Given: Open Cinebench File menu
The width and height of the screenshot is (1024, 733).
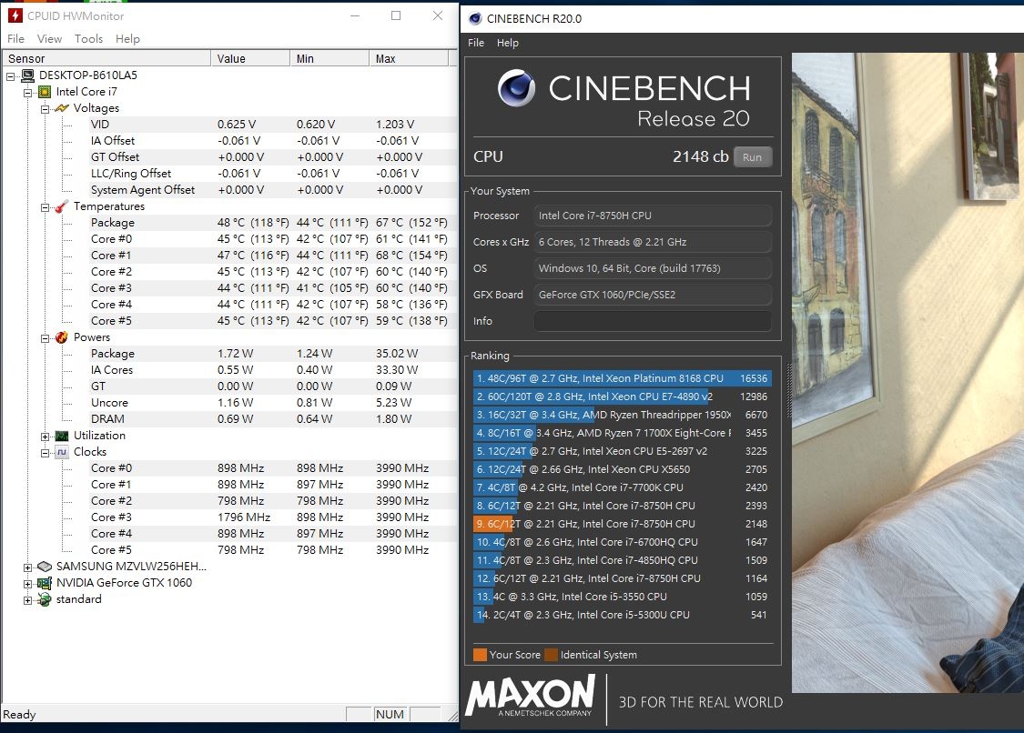Looking at the screenshot, I should (x=476, y=43).
